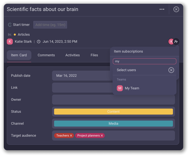Viewport: 189px width, 156px height.
Task: Remove the Project planners tag
Action: (x=102, y=136)
